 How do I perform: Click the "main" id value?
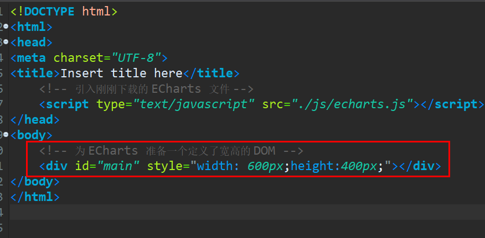118,166
